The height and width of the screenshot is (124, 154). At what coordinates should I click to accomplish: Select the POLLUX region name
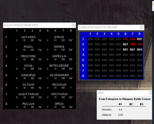28,104
